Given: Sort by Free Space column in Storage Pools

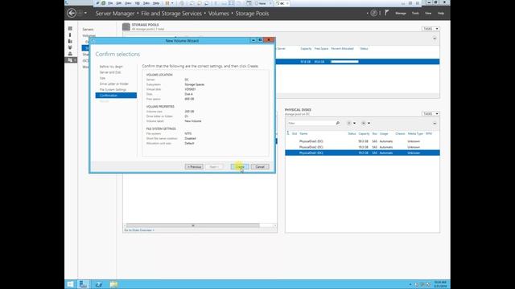Looking at the screenshot, I should click(x=321, y=48).
